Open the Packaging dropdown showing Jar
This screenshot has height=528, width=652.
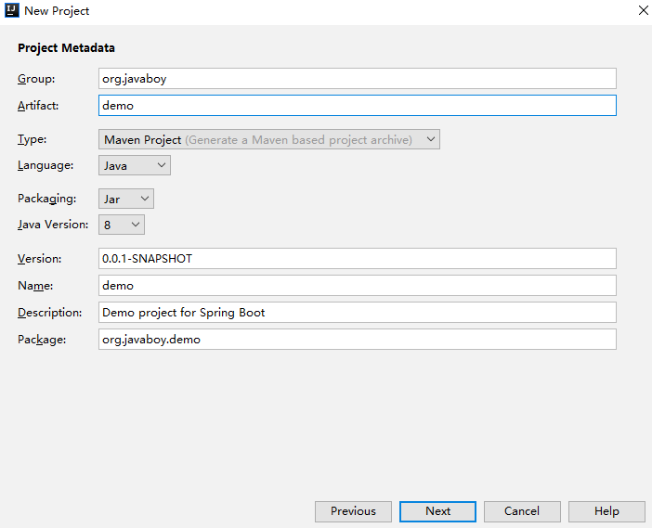coord(126,199)
